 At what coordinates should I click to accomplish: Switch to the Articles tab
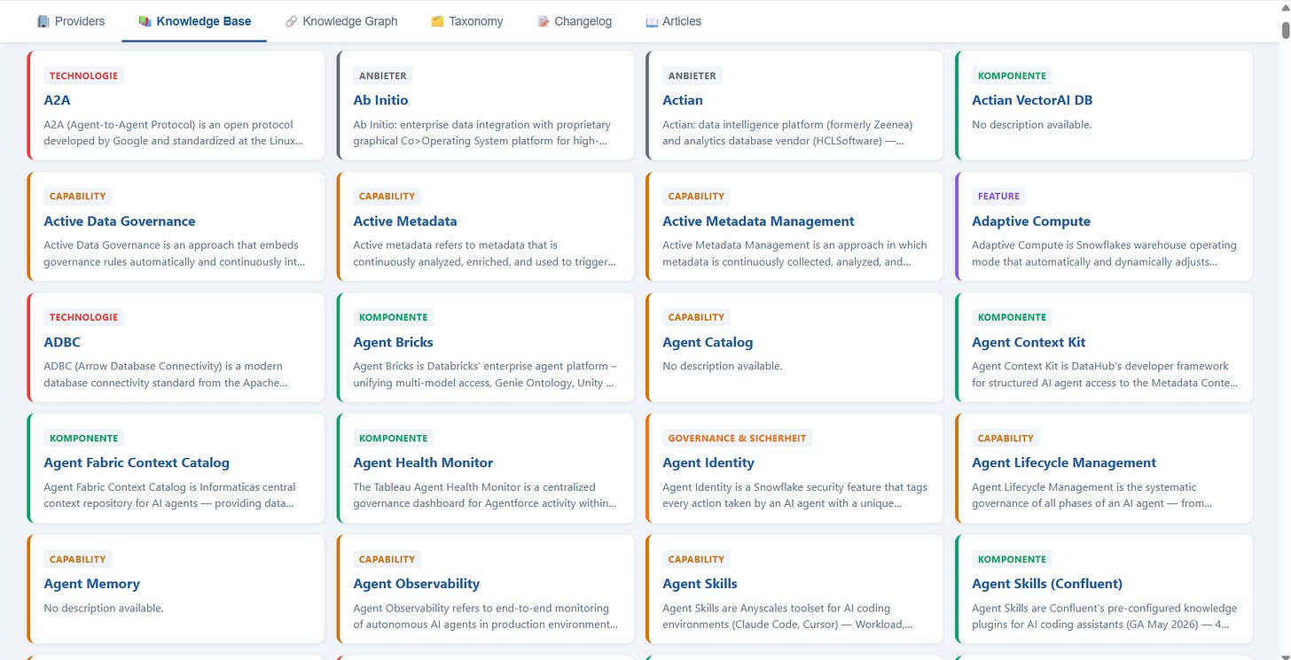coord(674,21)
